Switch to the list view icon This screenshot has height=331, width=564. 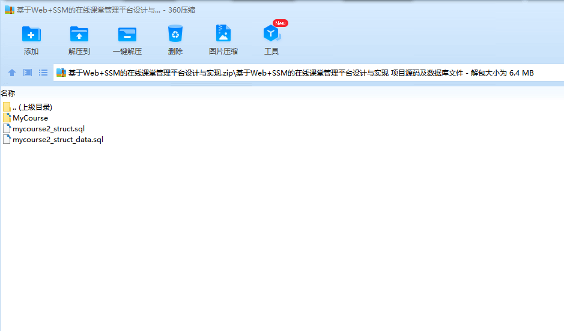43,73
